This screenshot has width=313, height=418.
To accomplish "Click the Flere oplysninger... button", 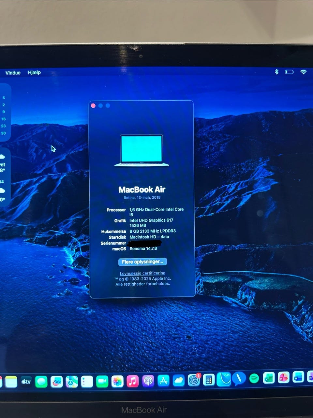I will [142, 262].
